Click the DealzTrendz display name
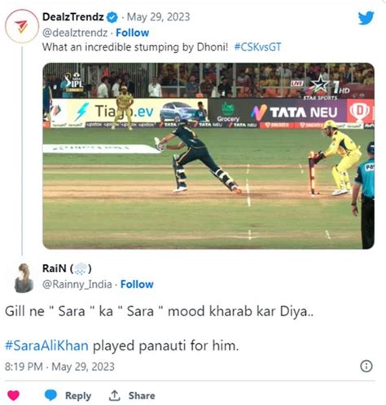 [x=73, y=17]
